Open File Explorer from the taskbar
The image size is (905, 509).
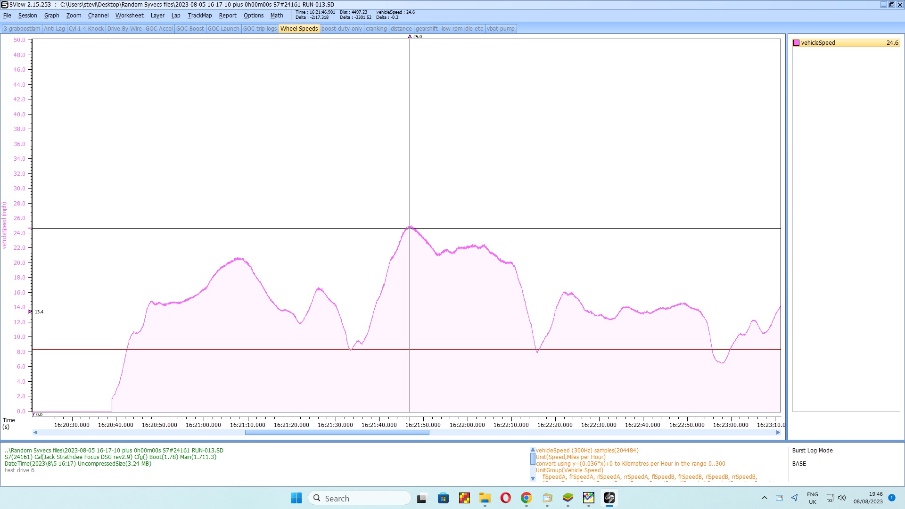tap(485, 498)
